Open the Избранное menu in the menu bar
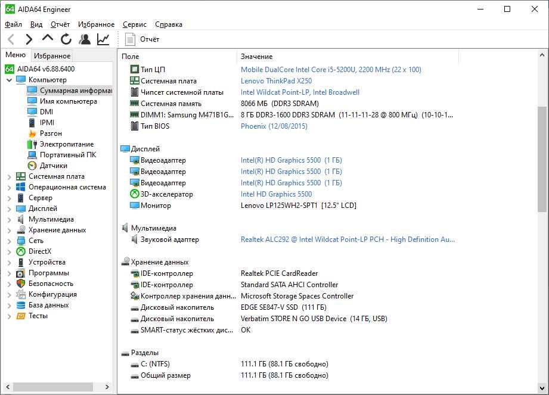This screenshot has height=395, width=549. click(x=96, y=24)
